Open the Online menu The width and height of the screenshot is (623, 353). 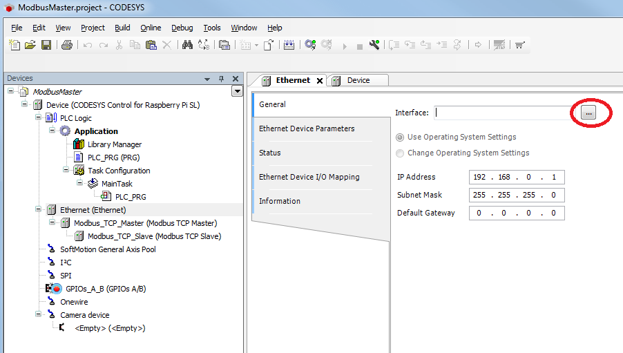tap(151, 28)
